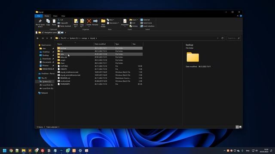
Task: Click Invert selection in ribbon
Action: coord(147,26)
